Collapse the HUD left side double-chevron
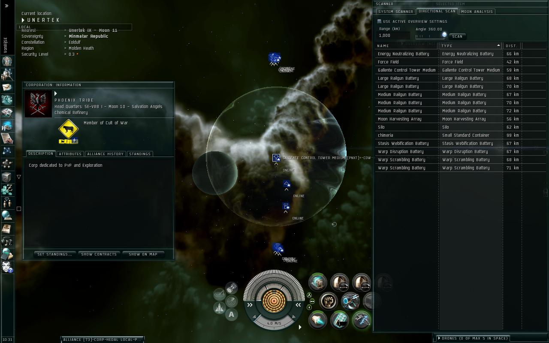The width and height of the screenshot is (549, 343). [x=250, y=305]
